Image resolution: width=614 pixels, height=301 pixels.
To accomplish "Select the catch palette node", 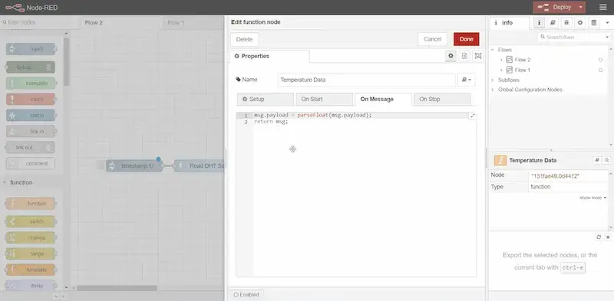I will point(31,100).
